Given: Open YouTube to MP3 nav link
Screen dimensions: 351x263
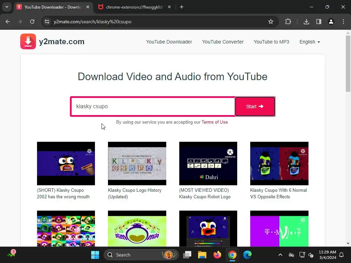Looking at the screenshot, I should click(x=271, y=42).
